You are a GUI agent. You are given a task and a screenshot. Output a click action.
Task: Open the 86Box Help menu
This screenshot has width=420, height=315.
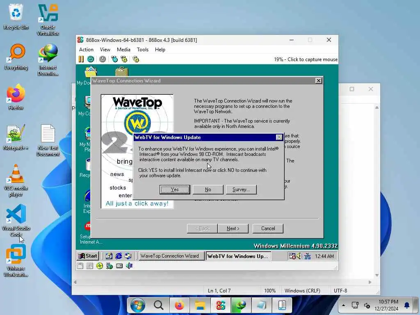[x=160, y=50]
